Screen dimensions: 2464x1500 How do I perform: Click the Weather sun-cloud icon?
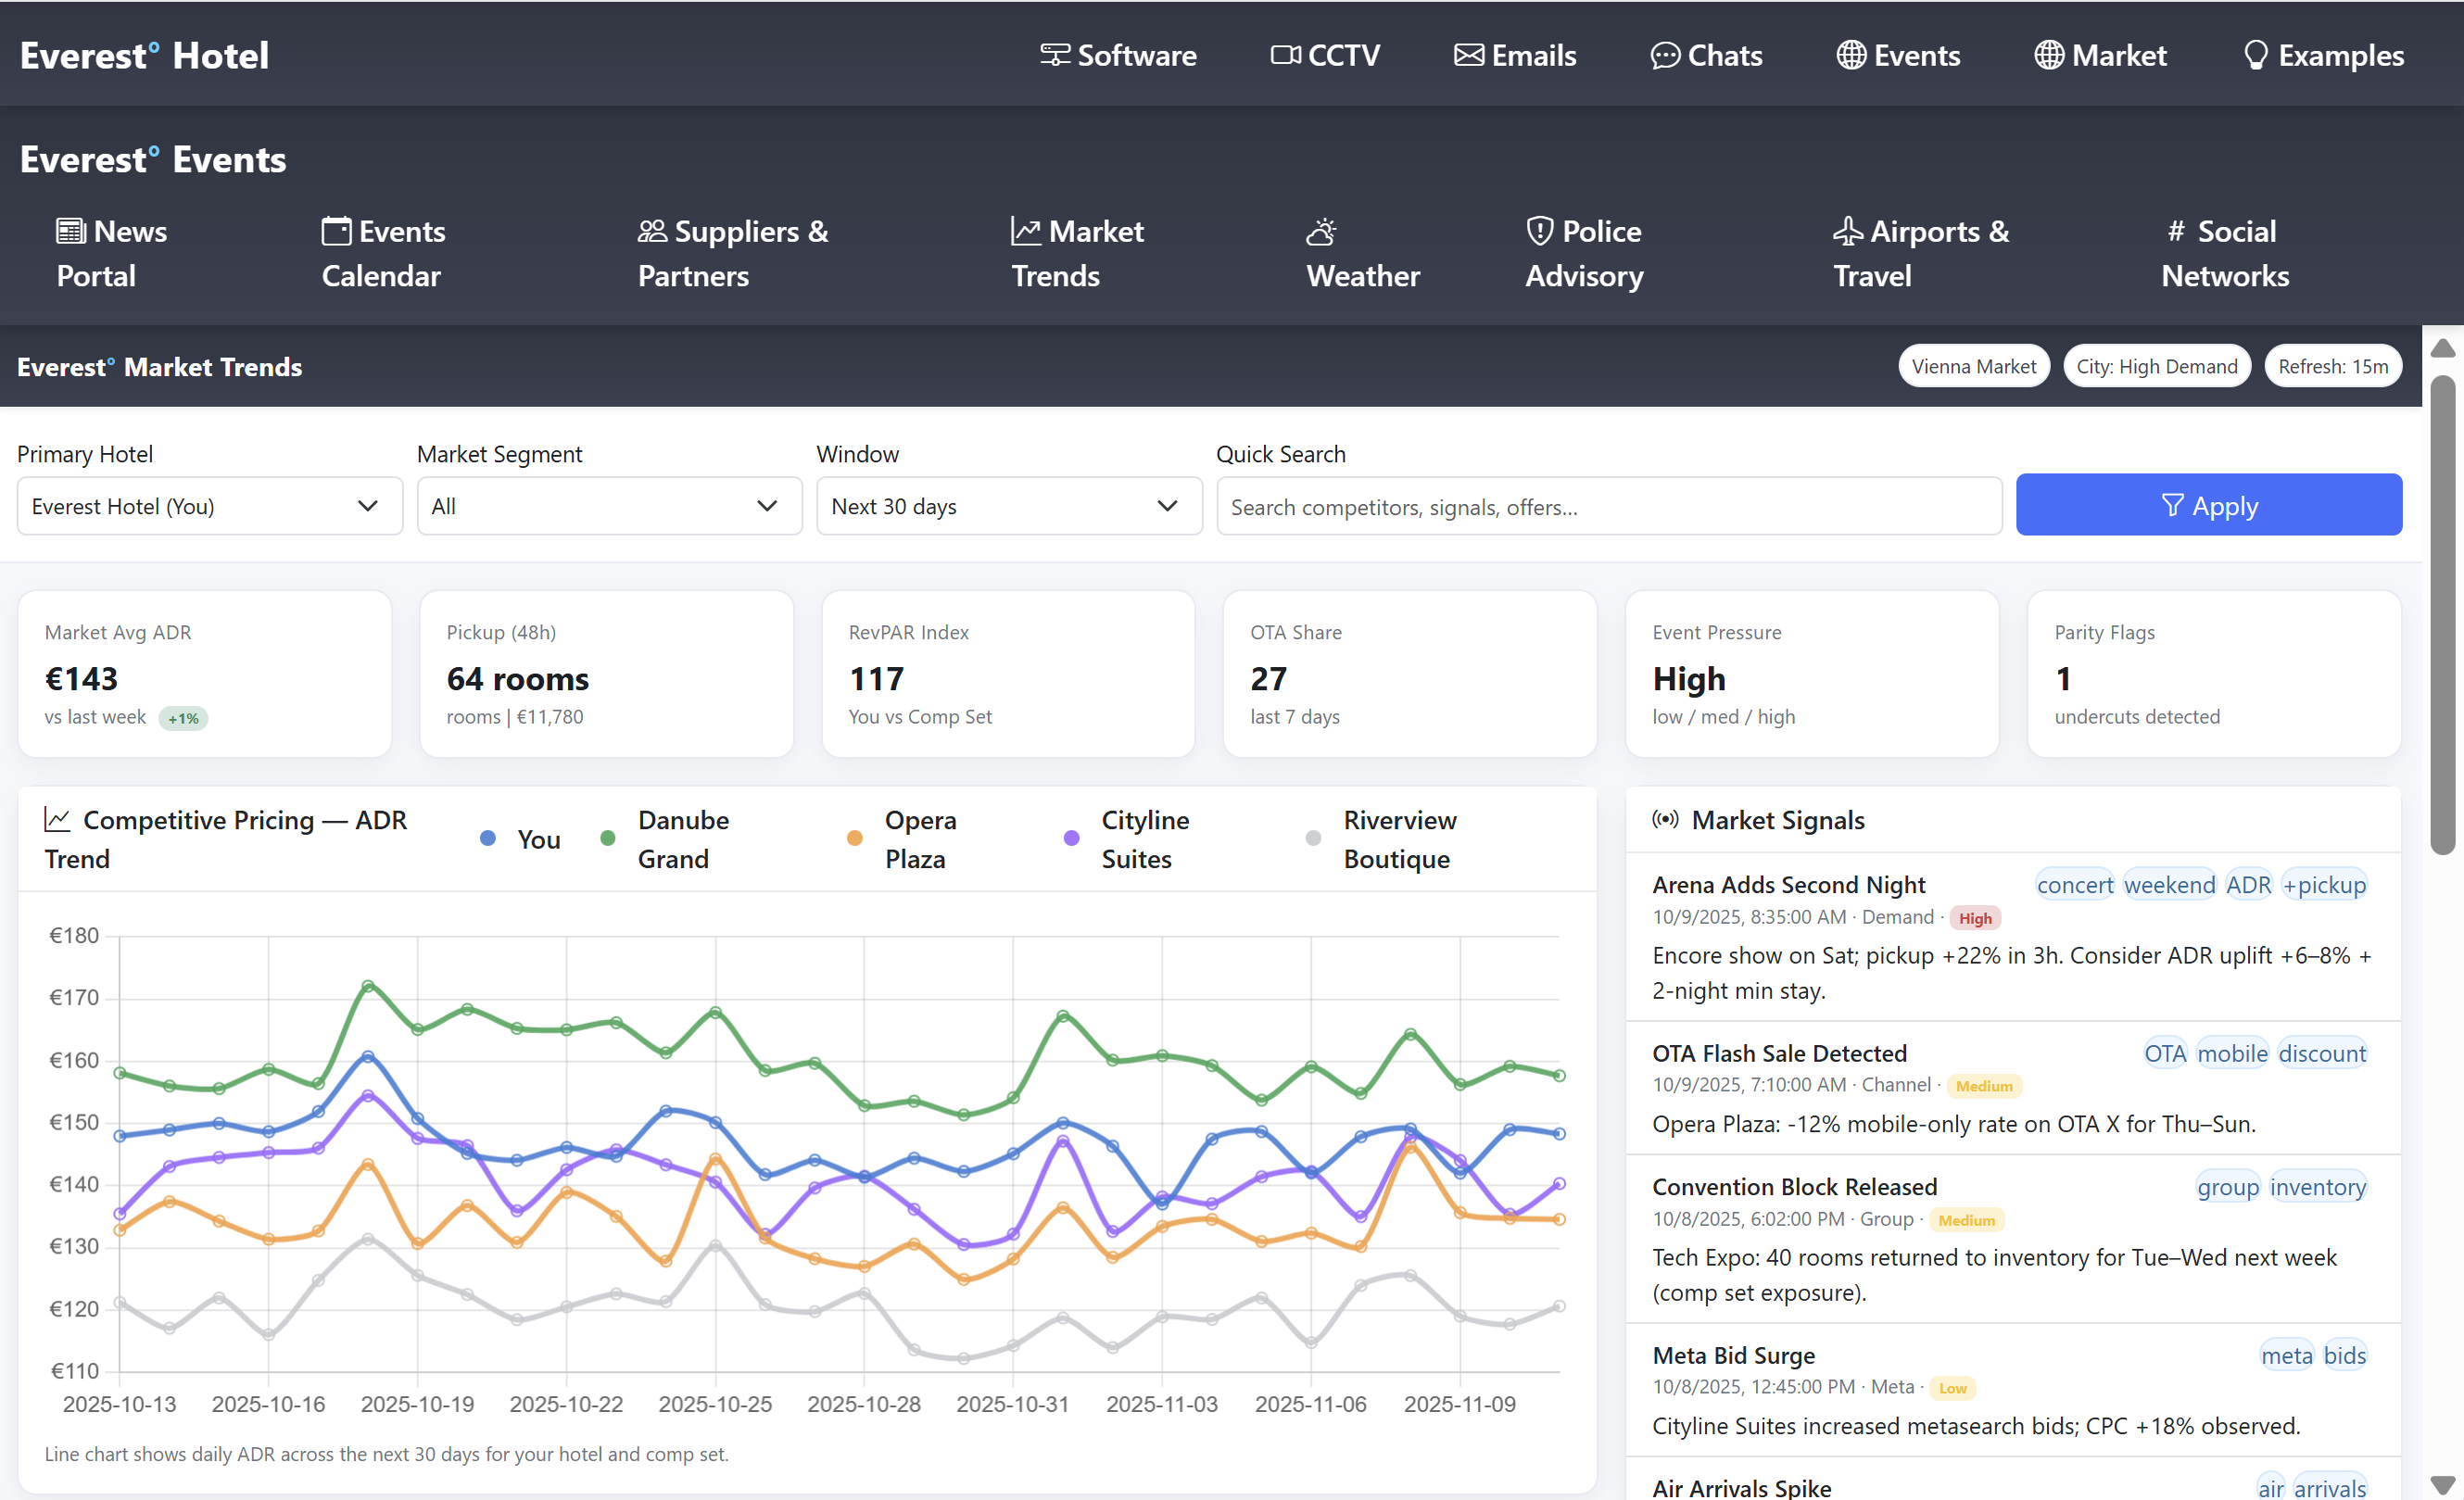tap(1321, 232)
